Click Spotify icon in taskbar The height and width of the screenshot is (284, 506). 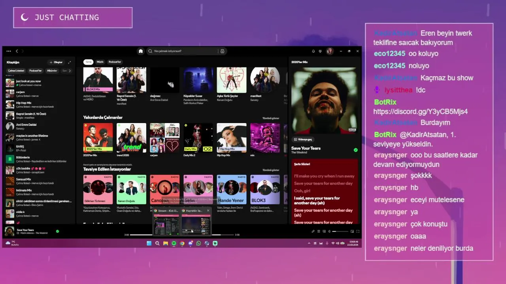click(x=174, y=243)
